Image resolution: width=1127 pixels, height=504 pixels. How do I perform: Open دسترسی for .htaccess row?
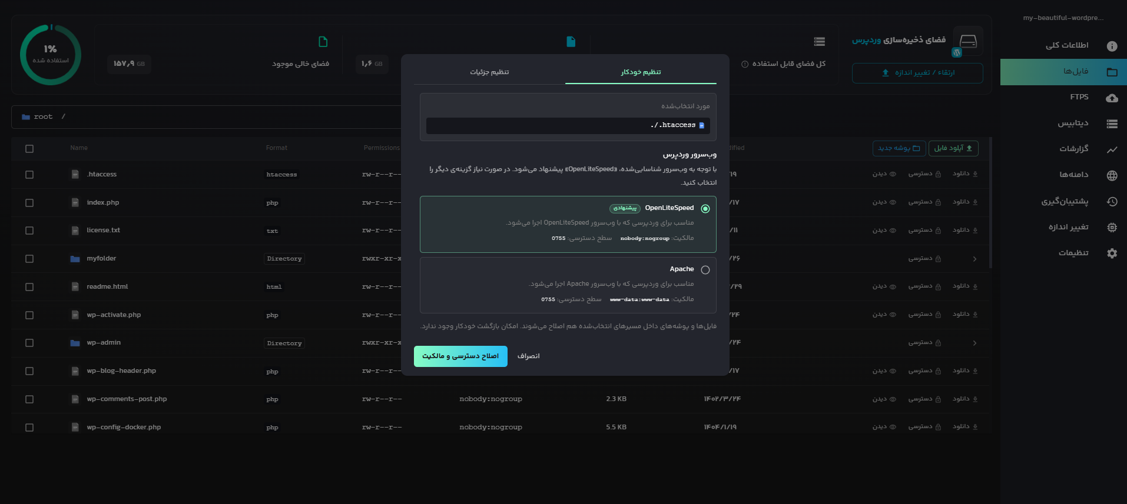[924, 174]
